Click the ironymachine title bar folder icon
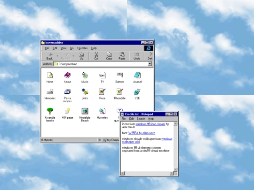Viewport: 254px width, 190px height. [x=43, y=43]
